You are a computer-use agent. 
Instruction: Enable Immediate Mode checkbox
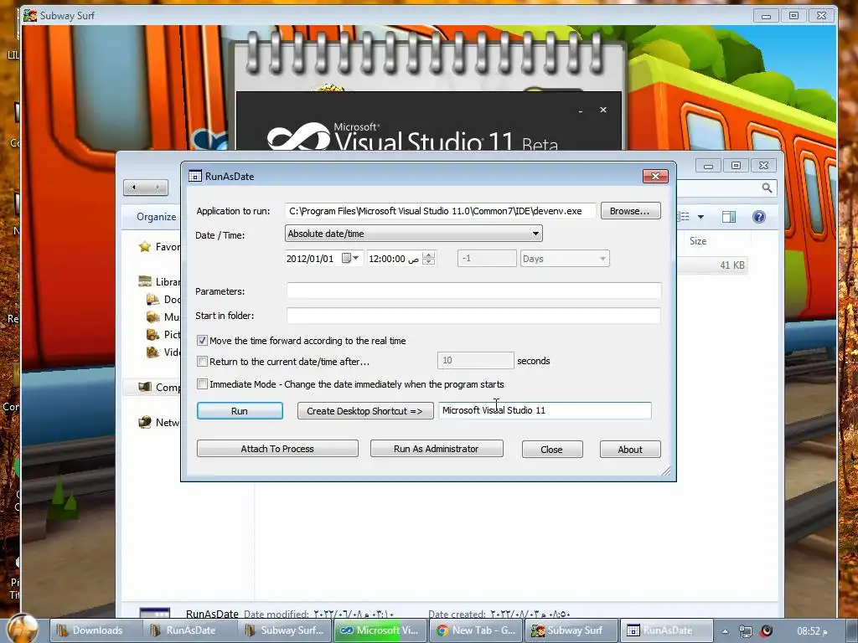pyautogui.click(x=203, y=383)
